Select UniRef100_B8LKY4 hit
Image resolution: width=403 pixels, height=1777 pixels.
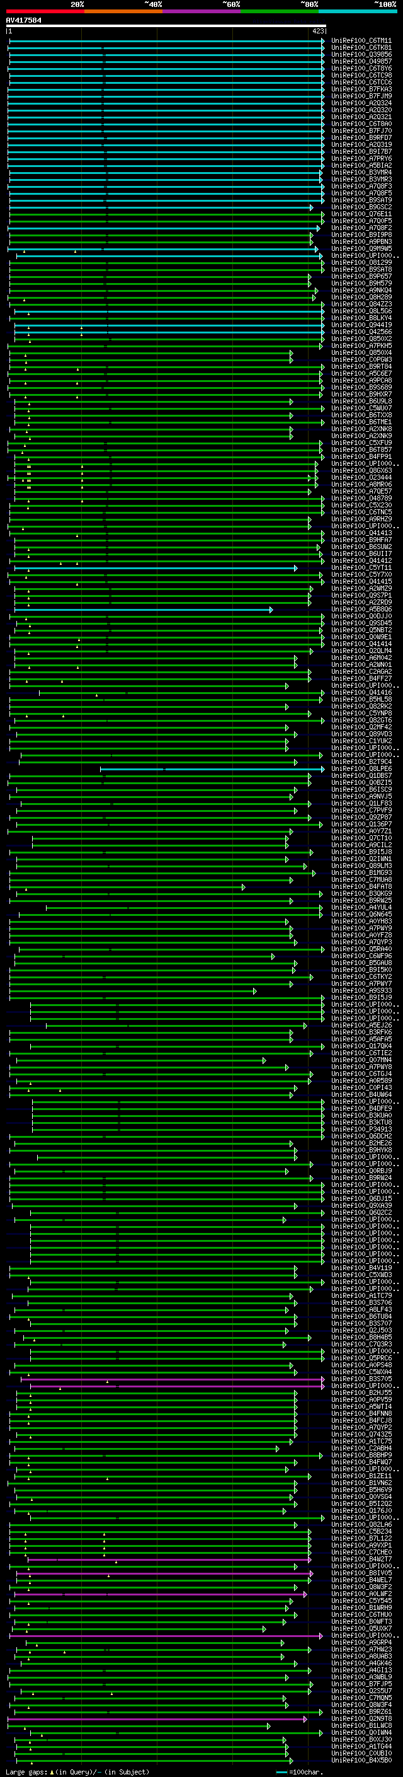[361, 318]
